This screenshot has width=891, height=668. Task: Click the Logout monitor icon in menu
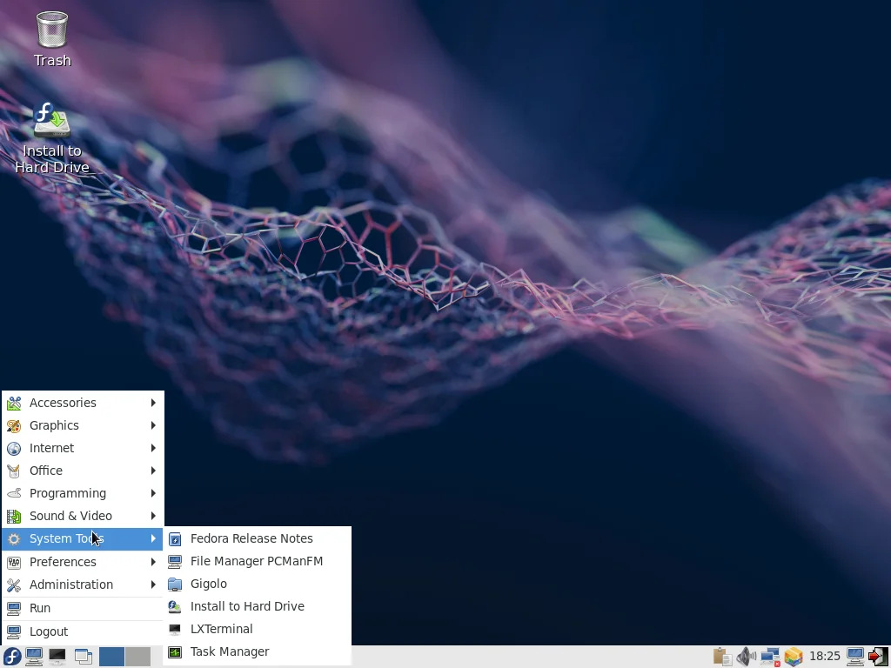tap(14, 632)
